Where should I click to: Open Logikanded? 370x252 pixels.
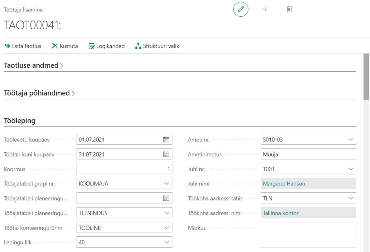[107, 46]
